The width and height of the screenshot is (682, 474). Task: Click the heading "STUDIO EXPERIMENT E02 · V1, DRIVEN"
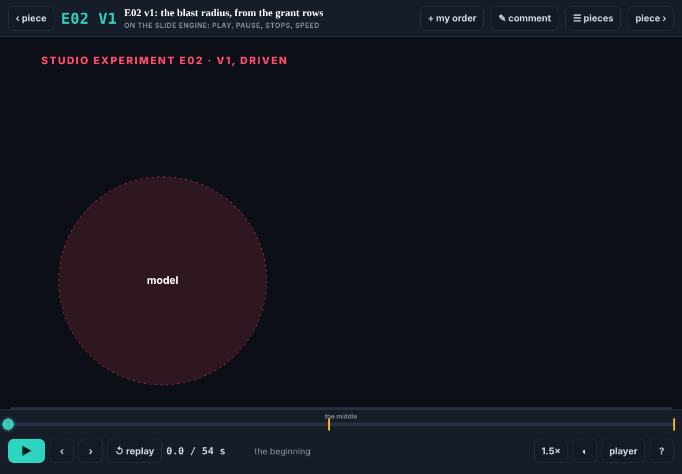(164, 61)
